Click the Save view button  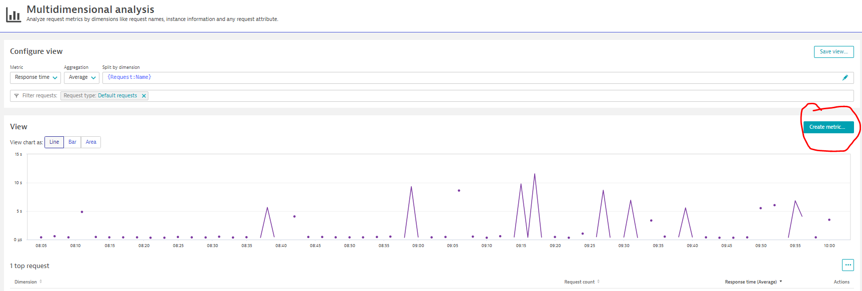pos(834,52)
